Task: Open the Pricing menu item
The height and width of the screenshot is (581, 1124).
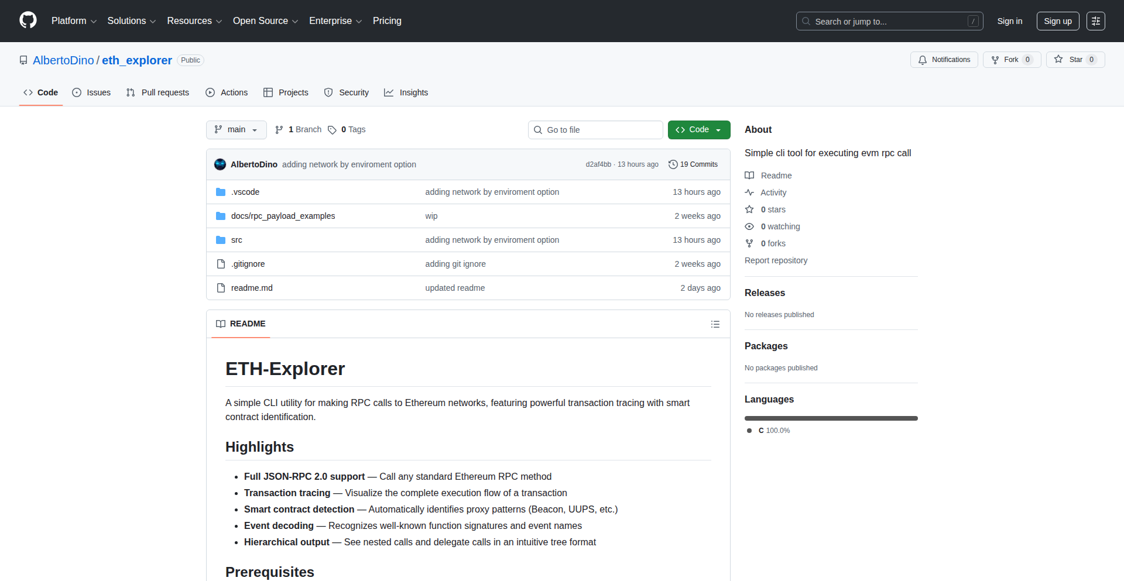Action: (387, 20)
